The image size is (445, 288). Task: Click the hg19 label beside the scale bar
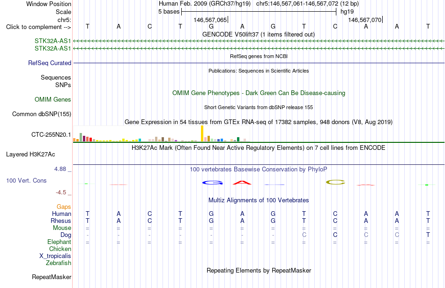click(347, 12)
